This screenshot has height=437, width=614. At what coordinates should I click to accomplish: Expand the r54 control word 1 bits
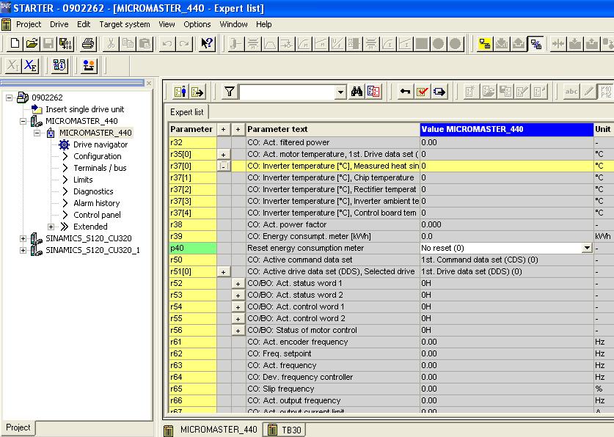(x=238, y=306)
